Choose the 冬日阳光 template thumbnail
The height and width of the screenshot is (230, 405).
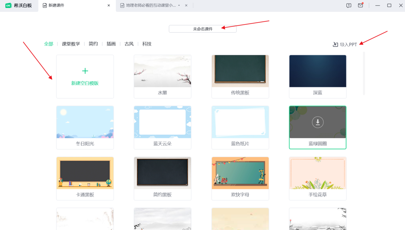point(85,122)
